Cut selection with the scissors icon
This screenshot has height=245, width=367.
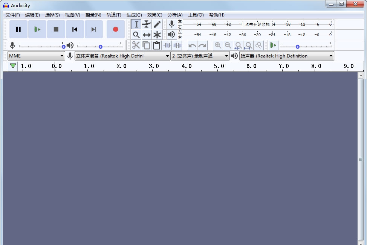click(x=136, y=45)
